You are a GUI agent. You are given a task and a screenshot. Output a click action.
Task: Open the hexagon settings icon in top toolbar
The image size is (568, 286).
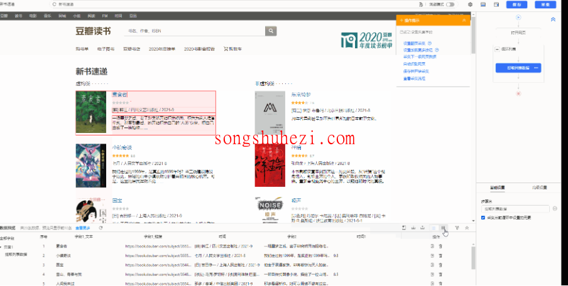pos(470,4)
